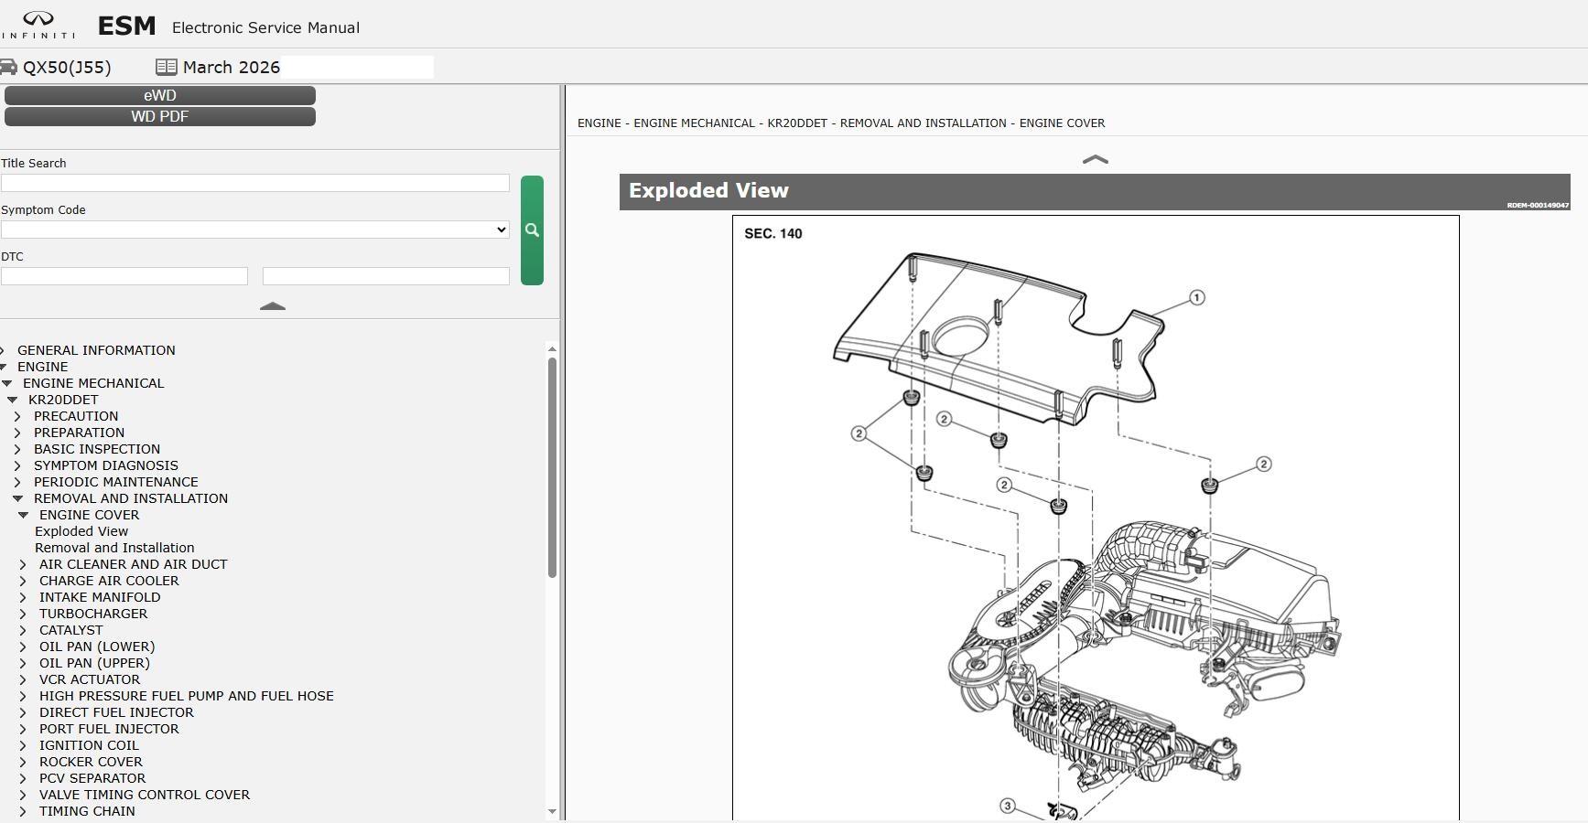Image resolution: width=1588 pixels, height=823 pixels.
Task: Select IGNITION COIL item
Action: pos(89,745)
